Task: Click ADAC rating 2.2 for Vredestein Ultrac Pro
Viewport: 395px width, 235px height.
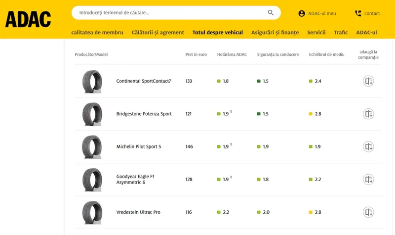Action: click(226, 212)
